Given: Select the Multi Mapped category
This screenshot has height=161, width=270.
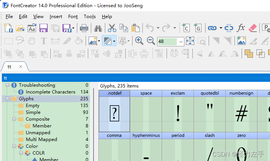Looking at the screenshot, I should tap(41, 140).
